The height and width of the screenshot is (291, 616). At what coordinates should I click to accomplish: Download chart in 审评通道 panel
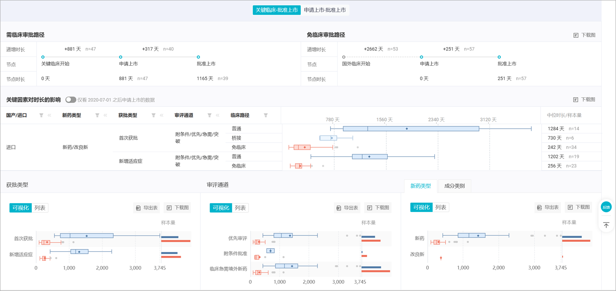coord(378,208)
